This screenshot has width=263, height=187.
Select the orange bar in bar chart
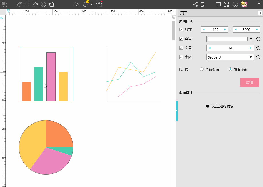pyautogui.click(x=26, y=92)
